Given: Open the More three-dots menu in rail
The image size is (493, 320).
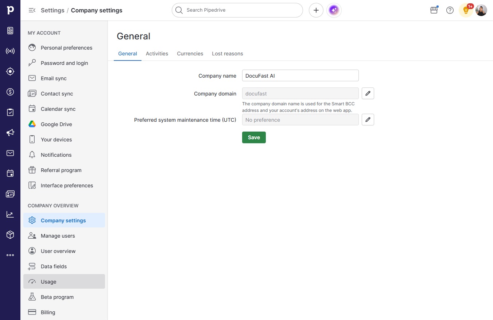Looking at the screenshot, I should pyautogui.click(x=10, y=255).
